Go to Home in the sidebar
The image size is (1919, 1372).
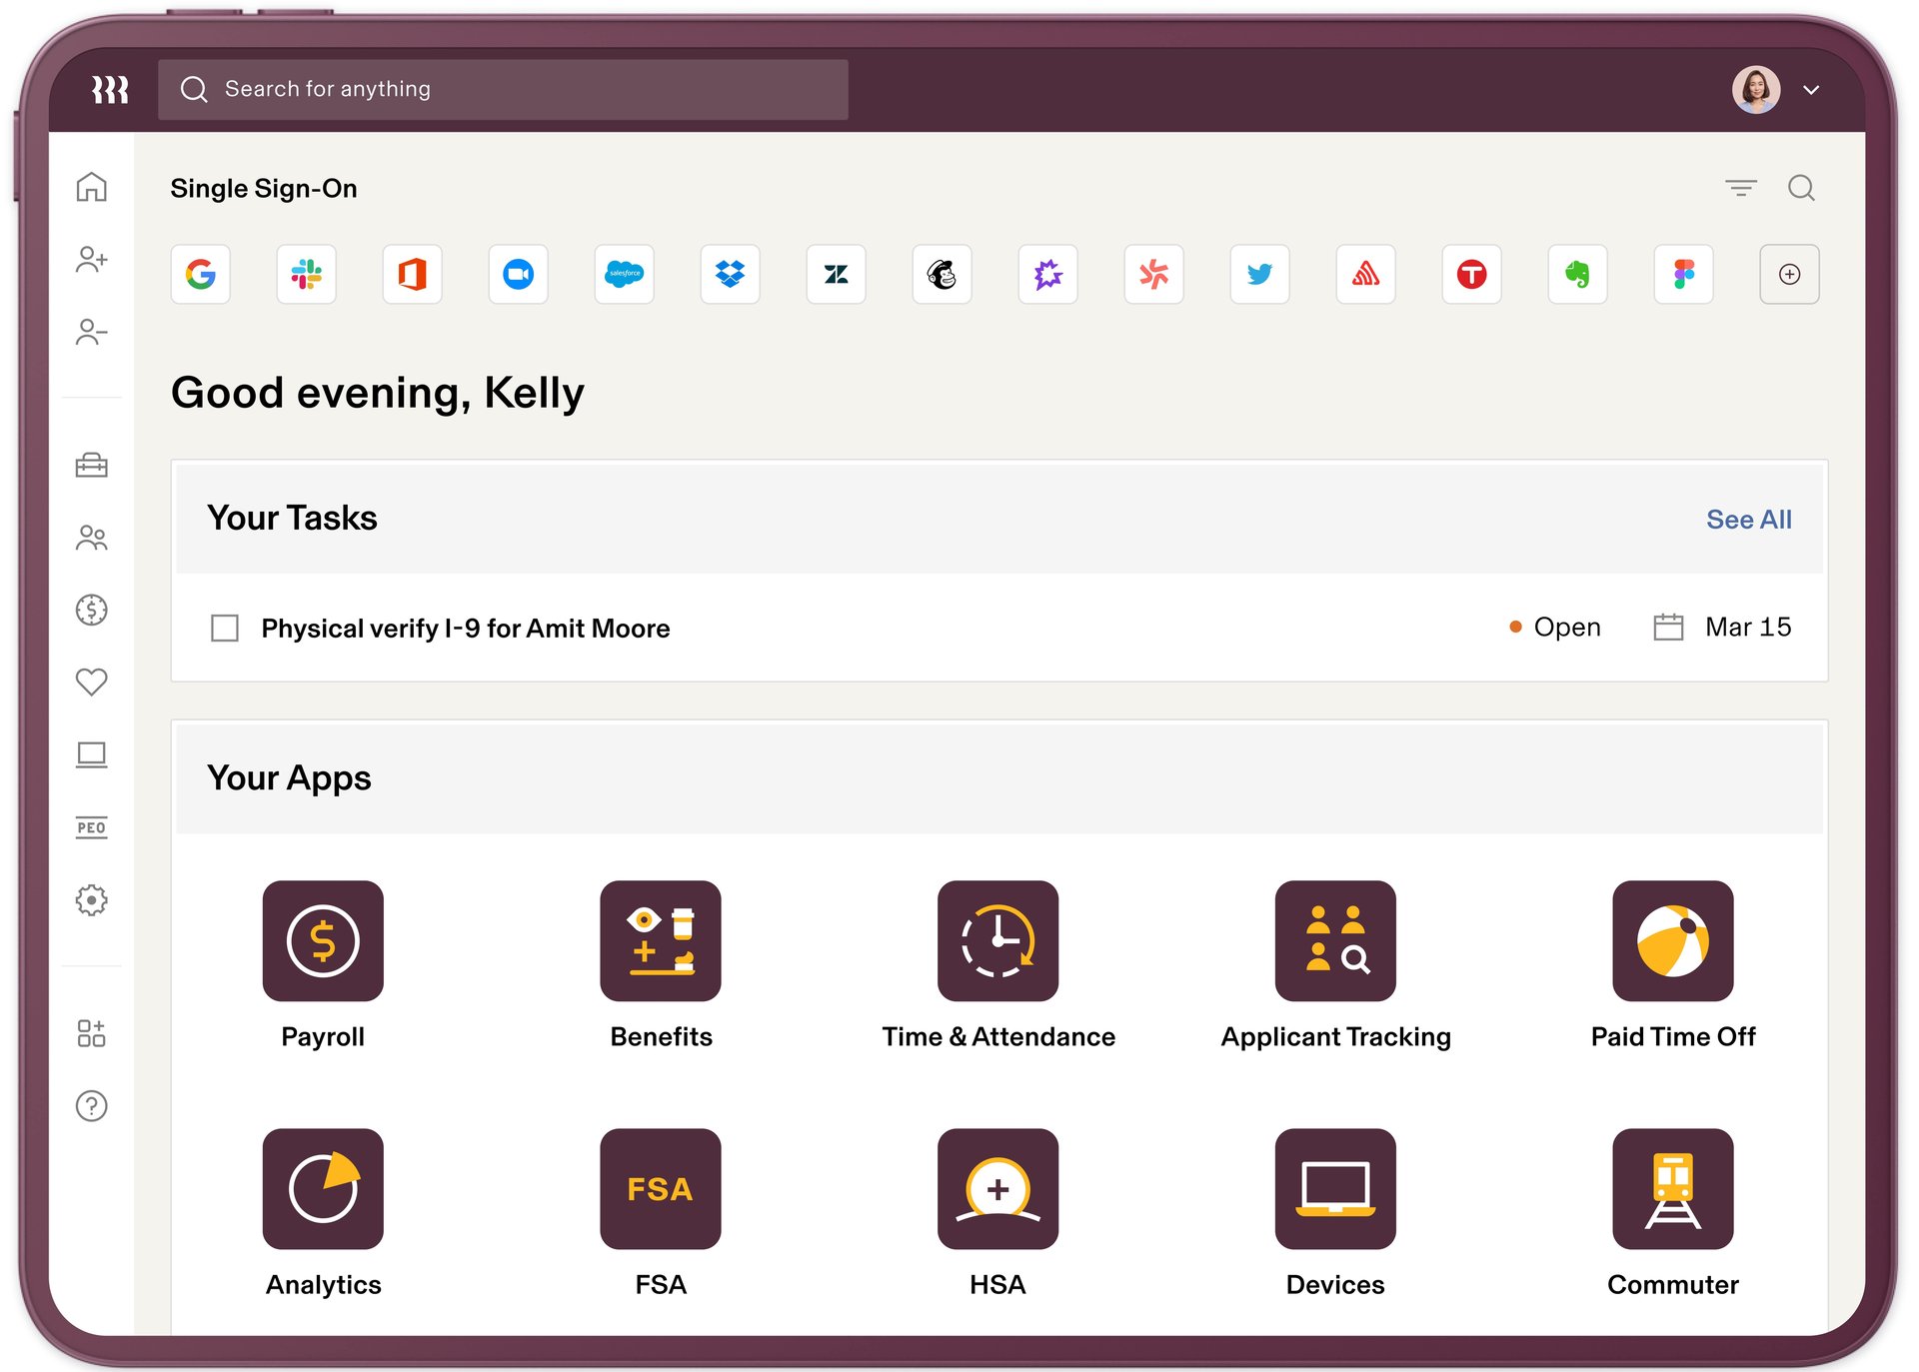click(x=91, y=187)
